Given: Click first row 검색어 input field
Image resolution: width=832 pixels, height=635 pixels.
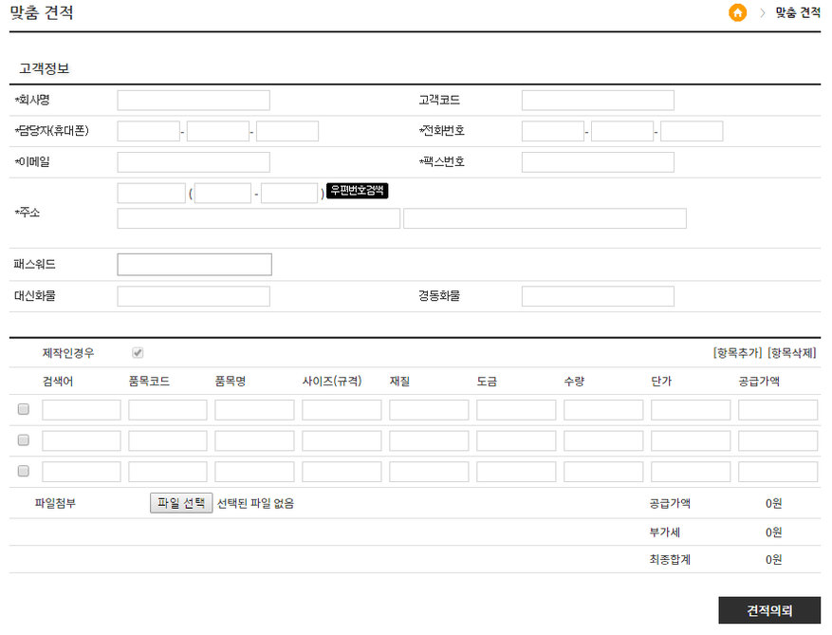Looking at the screenshot, I should 82,410.
